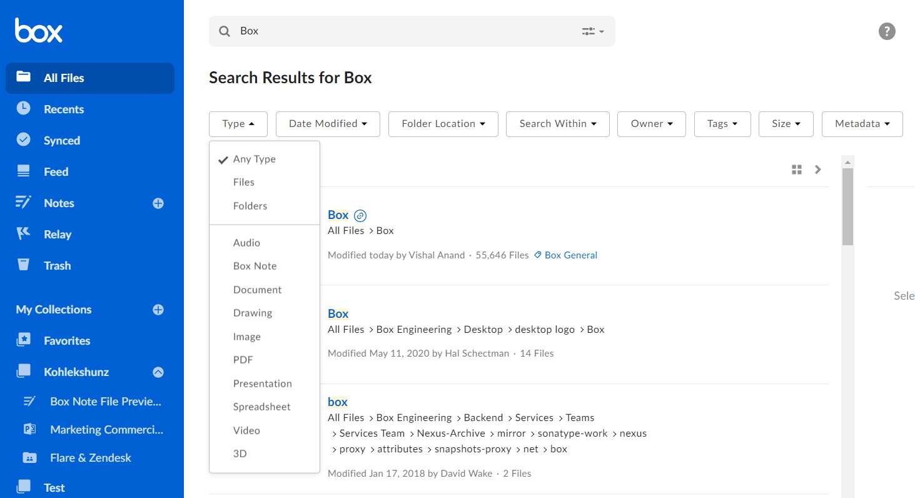Open the Trash

[x=57, y=265]
